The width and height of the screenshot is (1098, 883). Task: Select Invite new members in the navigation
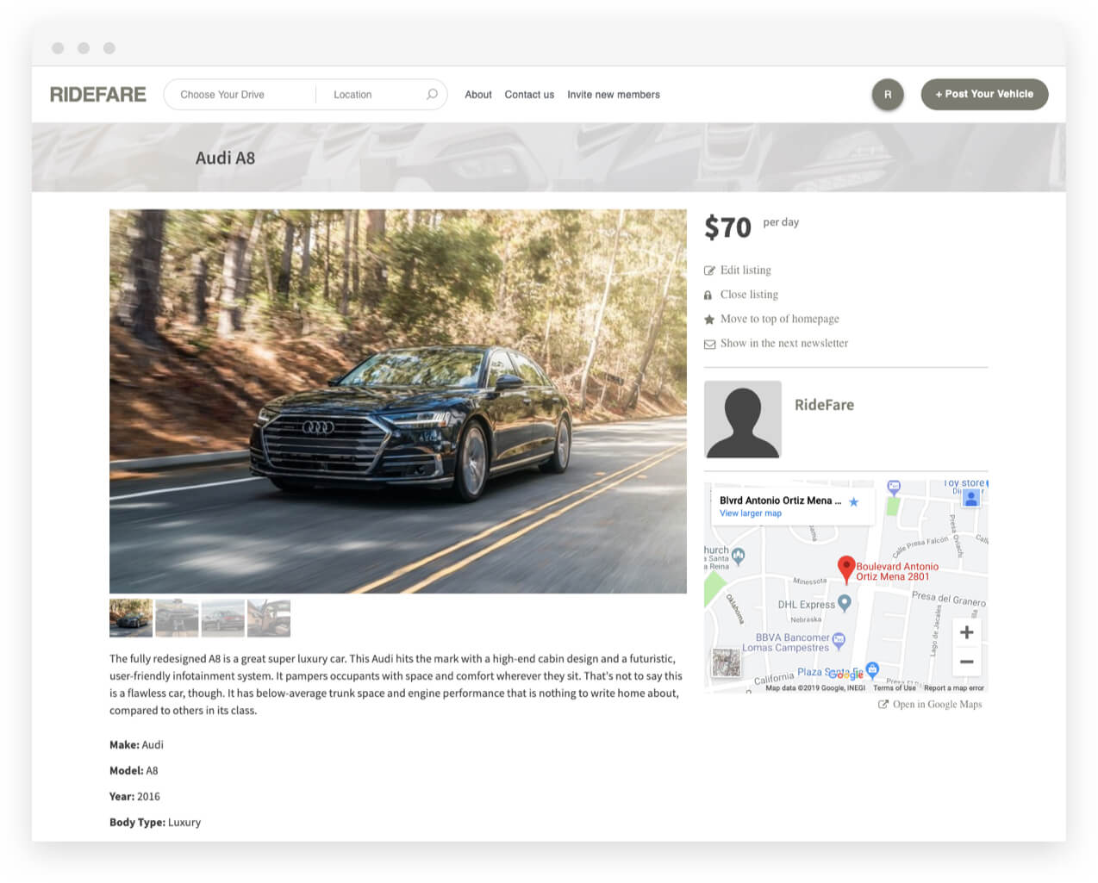click(614, 94)
